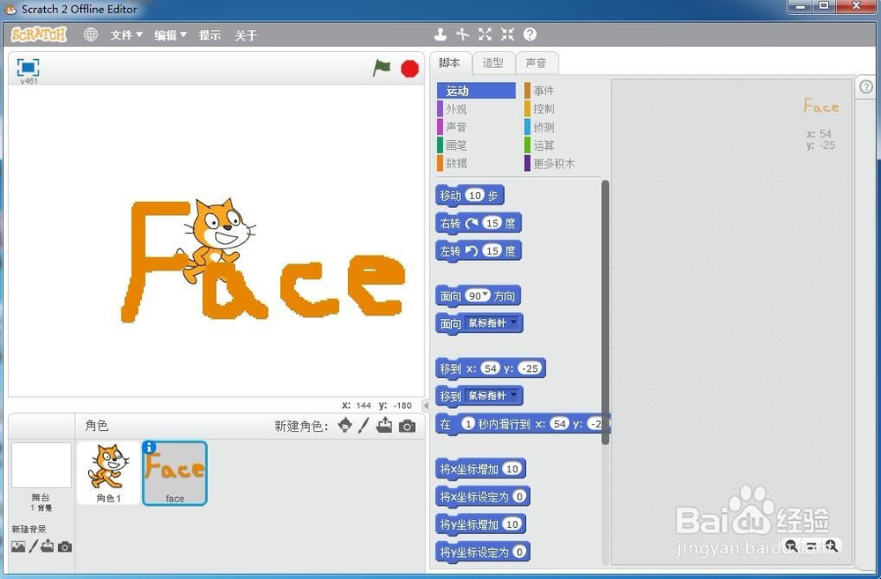Click value field in 将y坐标增加 block

[x=512, y=523]
